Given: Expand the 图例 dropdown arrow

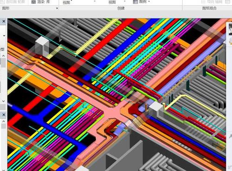Looking at the screenshot, I should coord(149,2).
